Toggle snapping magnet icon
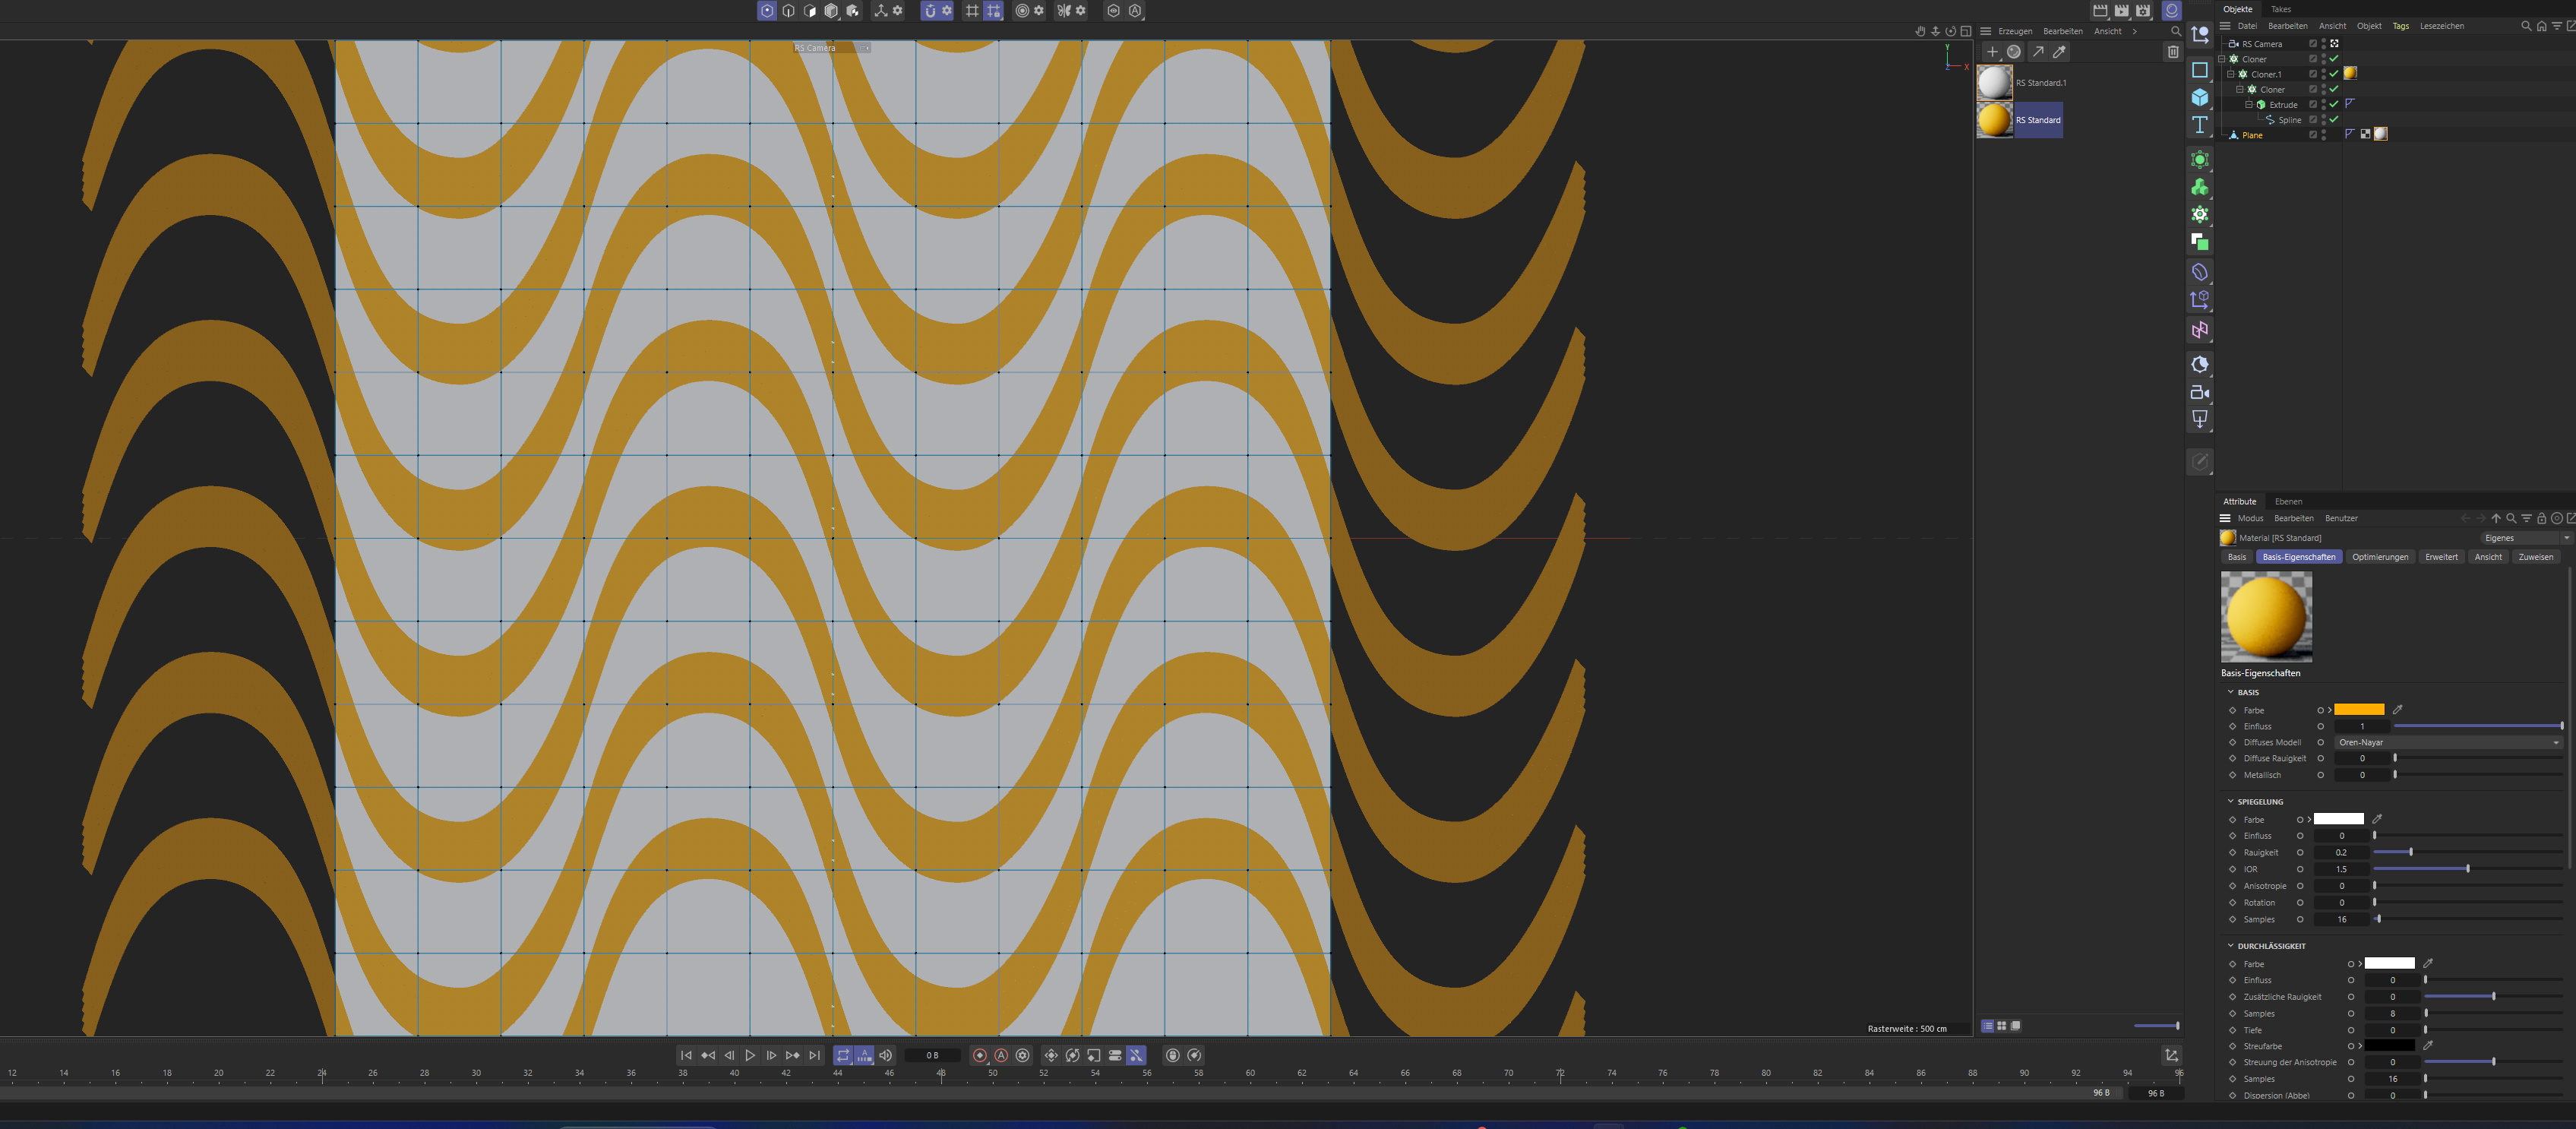The height and width of the screenshot is (1129, 2576). (x=930, y=11)
